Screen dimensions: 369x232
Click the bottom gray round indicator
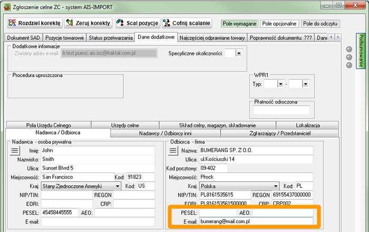tap(349, 65)
